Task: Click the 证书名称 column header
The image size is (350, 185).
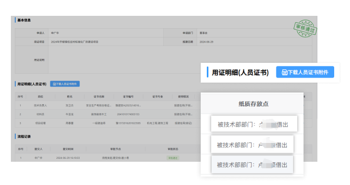Action: 99,96
